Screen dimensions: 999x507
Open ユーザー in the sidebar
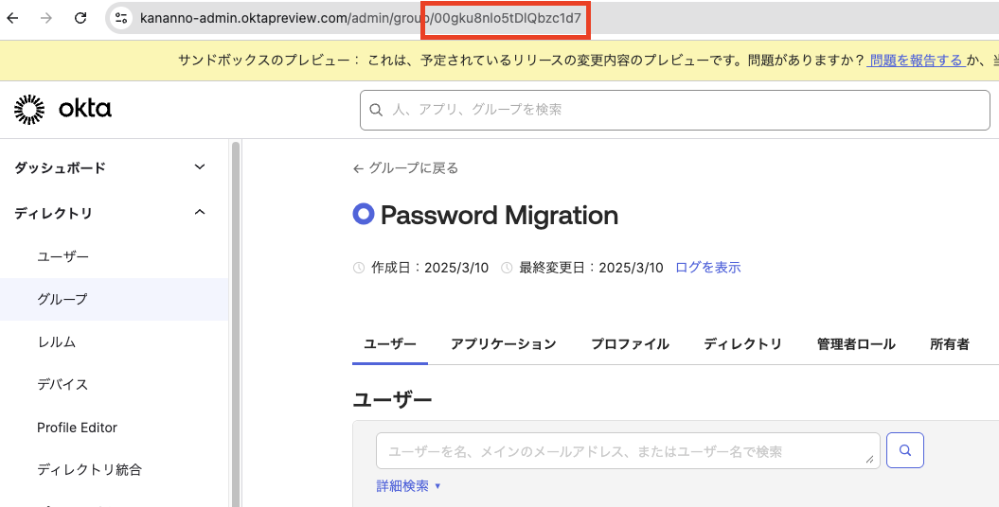pyautogui.click(x=63, y=256)
